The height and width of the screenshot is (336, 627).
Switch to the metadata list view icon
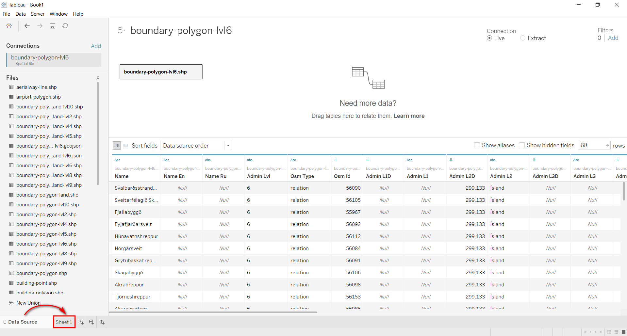pyautogui.click(x=126, y=146)
